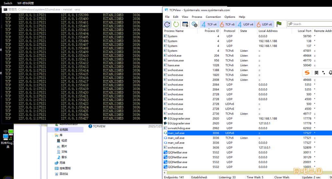Open the Connection menu
This screenshot has width=332, height=179.
(x=213, y=17)
